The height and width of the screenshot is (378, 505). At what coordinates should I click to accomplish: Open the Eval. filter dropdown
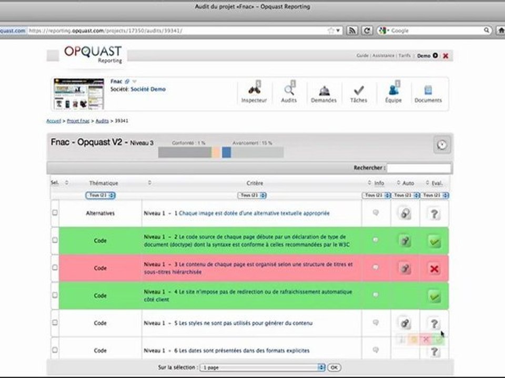[x=435, y=195]
